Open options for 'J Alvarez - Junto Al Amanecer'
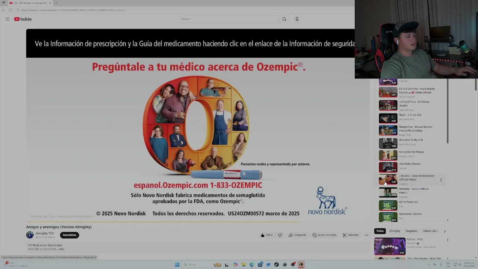 (441, 180)
